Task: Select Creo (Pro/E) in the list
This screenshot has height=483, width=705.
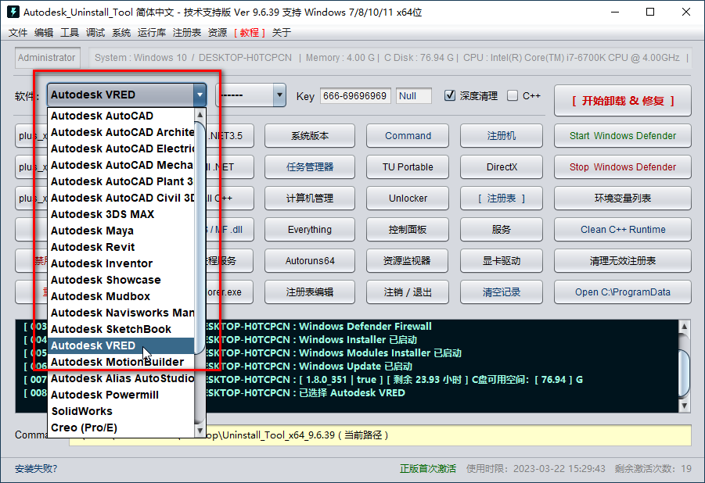Action: pos(121,428)
